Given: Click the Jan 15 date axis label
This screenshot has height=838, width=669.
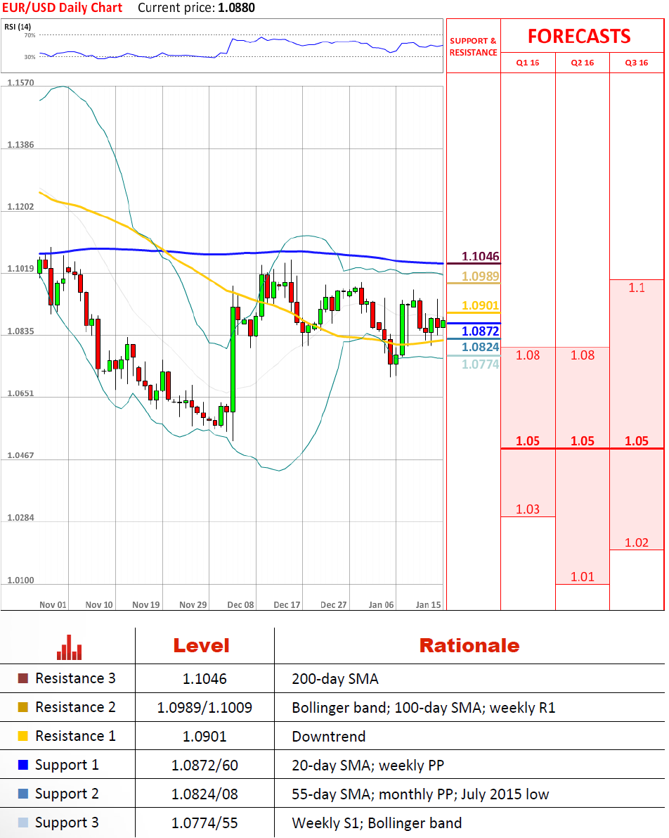Looking at the screenshot, I should point(428,605).
